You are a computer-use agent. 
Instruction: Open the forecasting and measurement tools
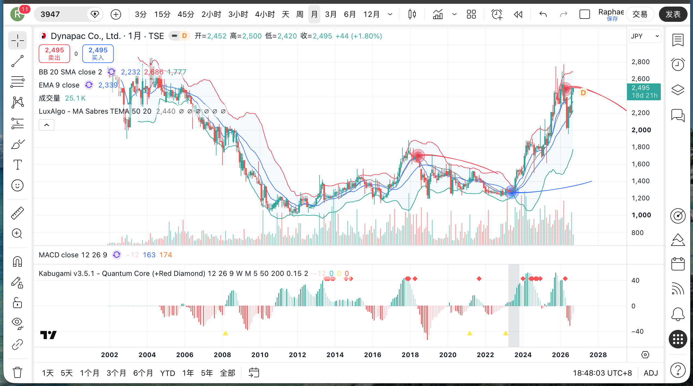17,123
